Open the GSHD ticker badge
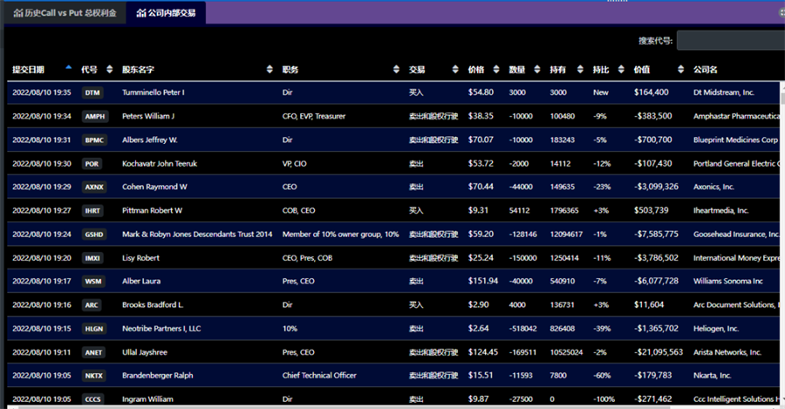The width and height of the screenshot is (785, 409). pyautogui.click(x=94, y=235)
